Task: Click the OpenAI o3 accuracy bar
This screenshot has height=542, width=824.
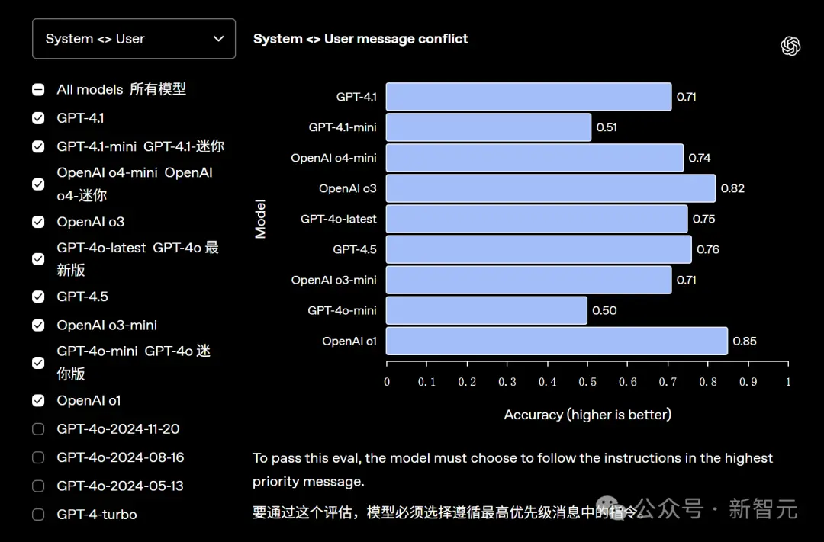Action: [x=550, y=188]
